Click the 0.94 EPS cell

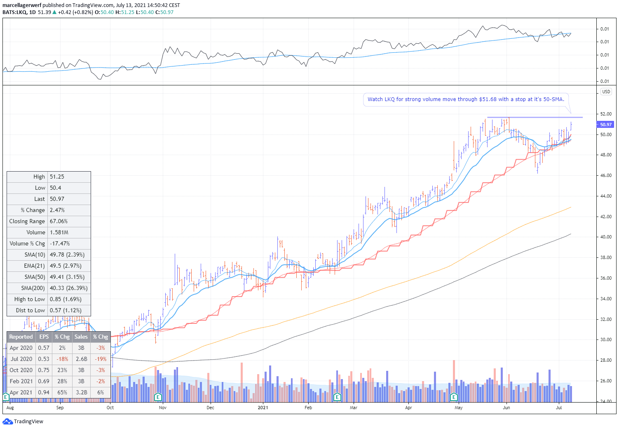click(44, 392)
